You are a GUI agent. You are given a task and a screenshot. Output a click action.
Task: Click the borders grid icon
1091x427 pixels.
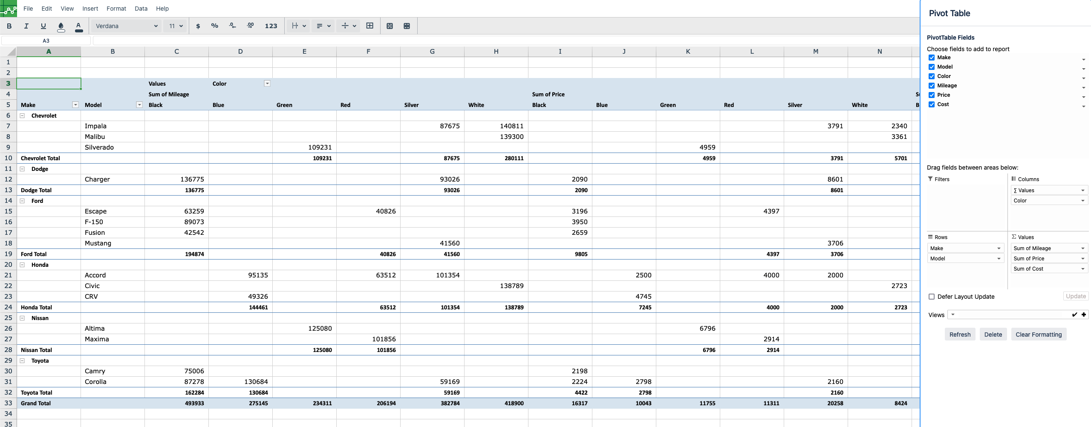pyautogui.click(x=369, y=26)
